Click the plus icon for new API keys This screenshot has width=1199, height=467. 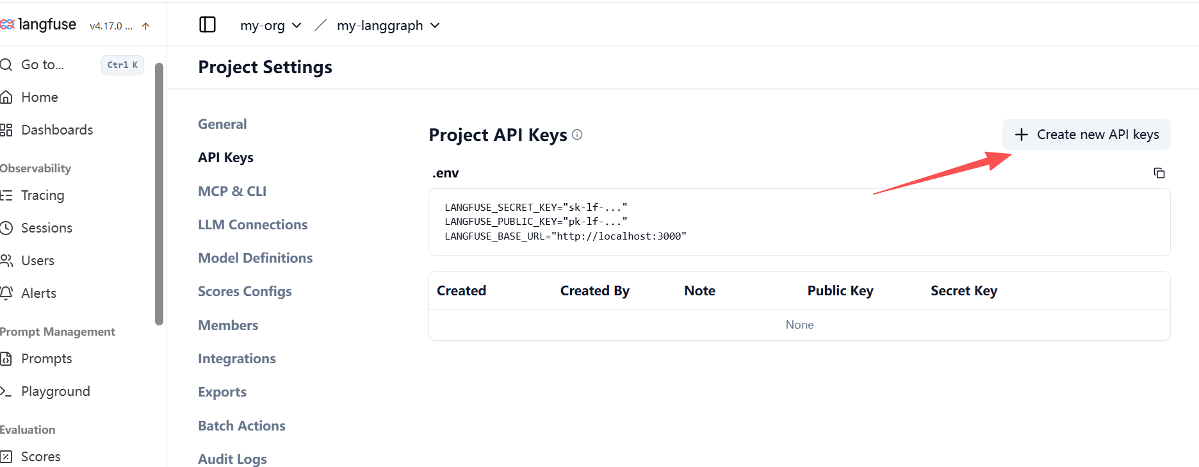(1022, 135)
